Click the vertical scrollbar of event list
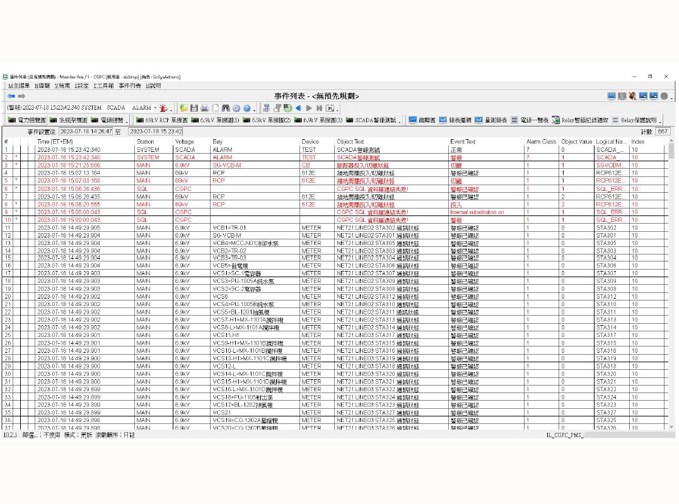The height and width of the screenshot is (504, 679). (671, 283)
